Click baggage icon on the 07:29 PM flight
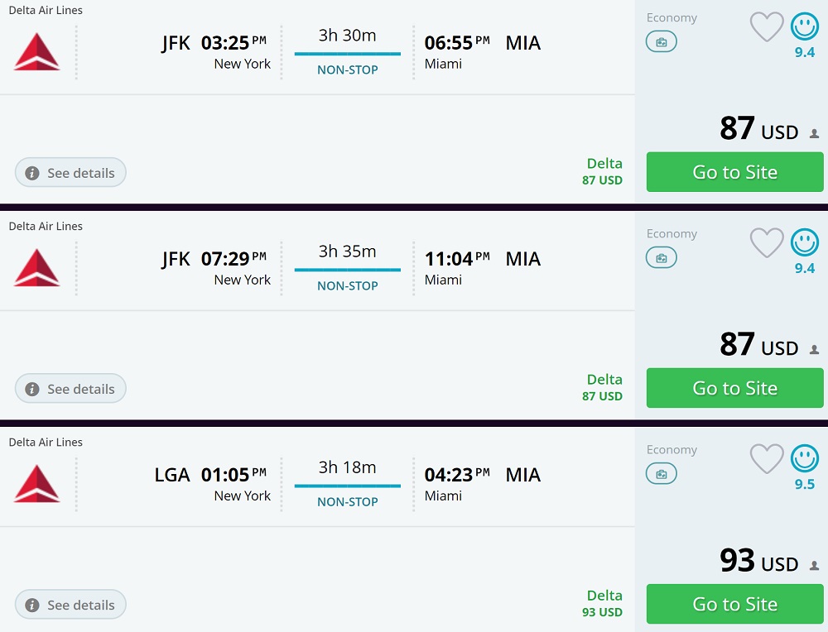Screen dimensions: 828x632 pos(661,258)
